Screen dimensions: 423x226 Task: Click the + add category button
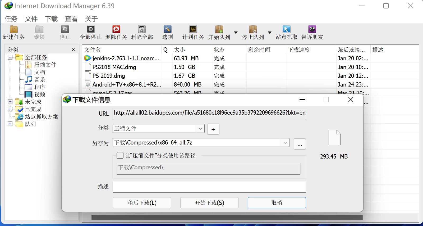(213, 129)
